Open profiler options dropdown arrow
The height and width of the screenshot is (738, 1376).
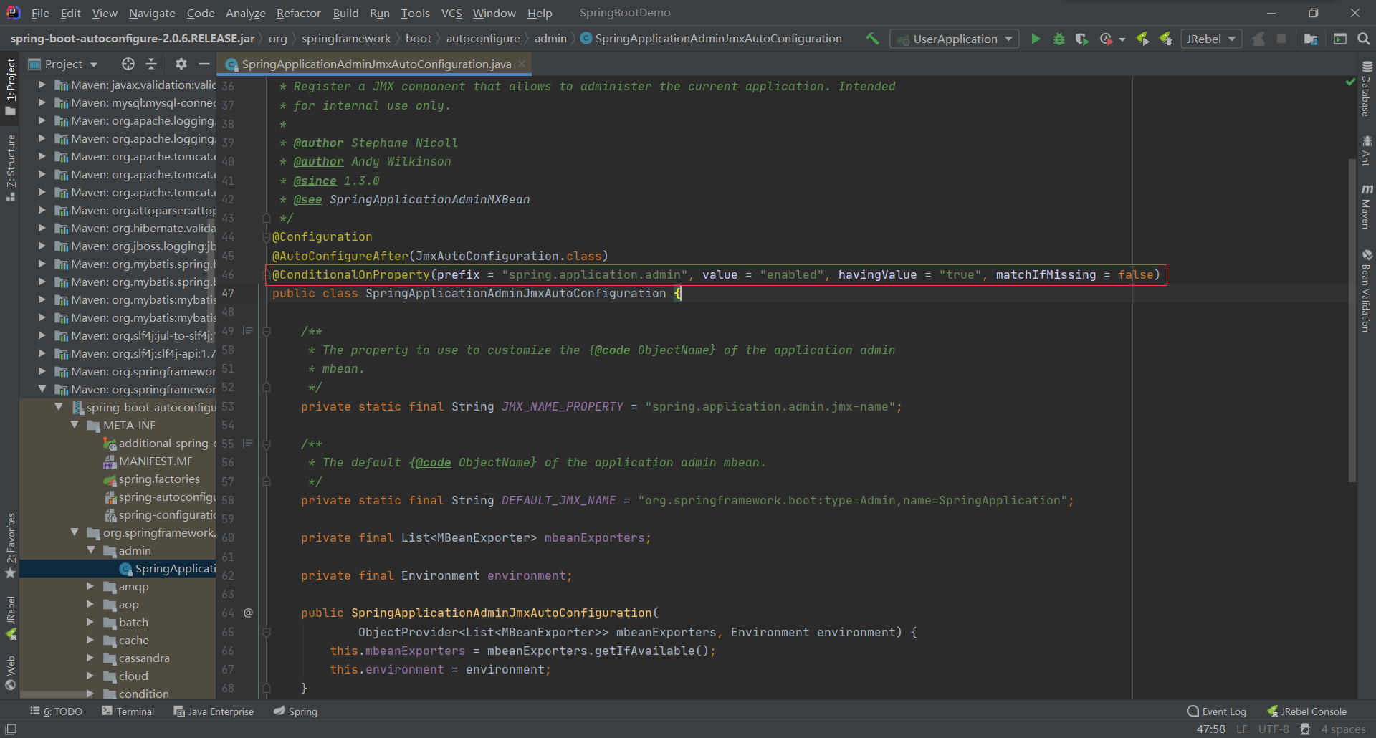click(x=1122, y=39)
